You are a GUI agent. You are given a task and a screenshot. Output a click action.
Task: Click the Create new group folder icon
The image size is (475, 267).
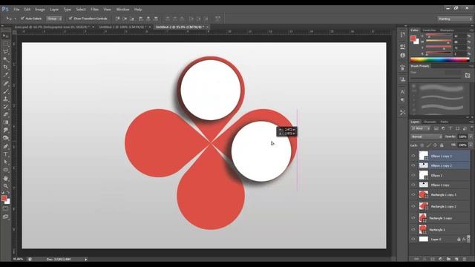click(448, 259)
